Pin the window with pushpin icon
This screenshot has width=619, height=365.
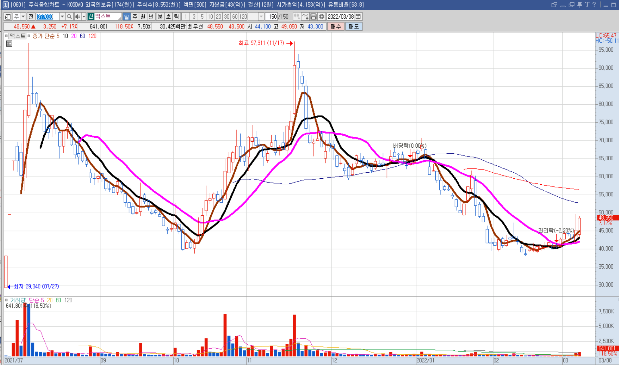(x=579, y=5)
